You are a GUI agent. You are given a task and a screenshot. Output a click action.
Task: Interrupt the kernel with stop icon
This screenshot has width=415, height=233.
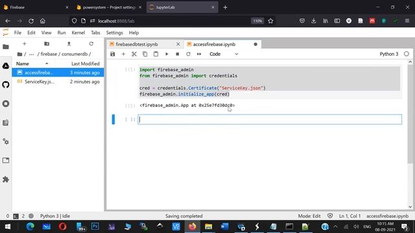click(178, 54)
